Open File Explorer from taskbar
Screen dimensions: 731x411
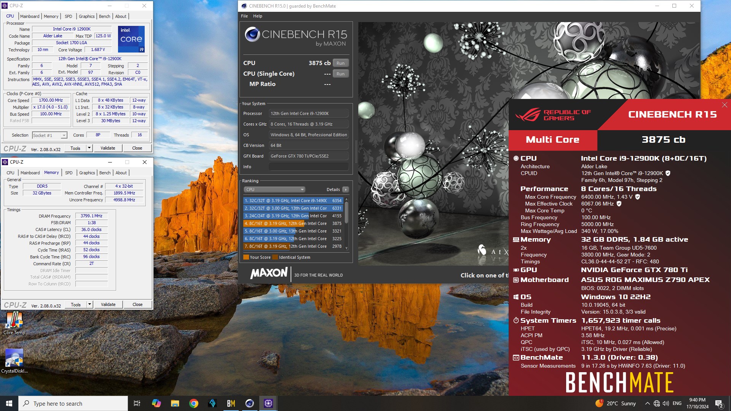pyautogui.click(x=175, y=403)
